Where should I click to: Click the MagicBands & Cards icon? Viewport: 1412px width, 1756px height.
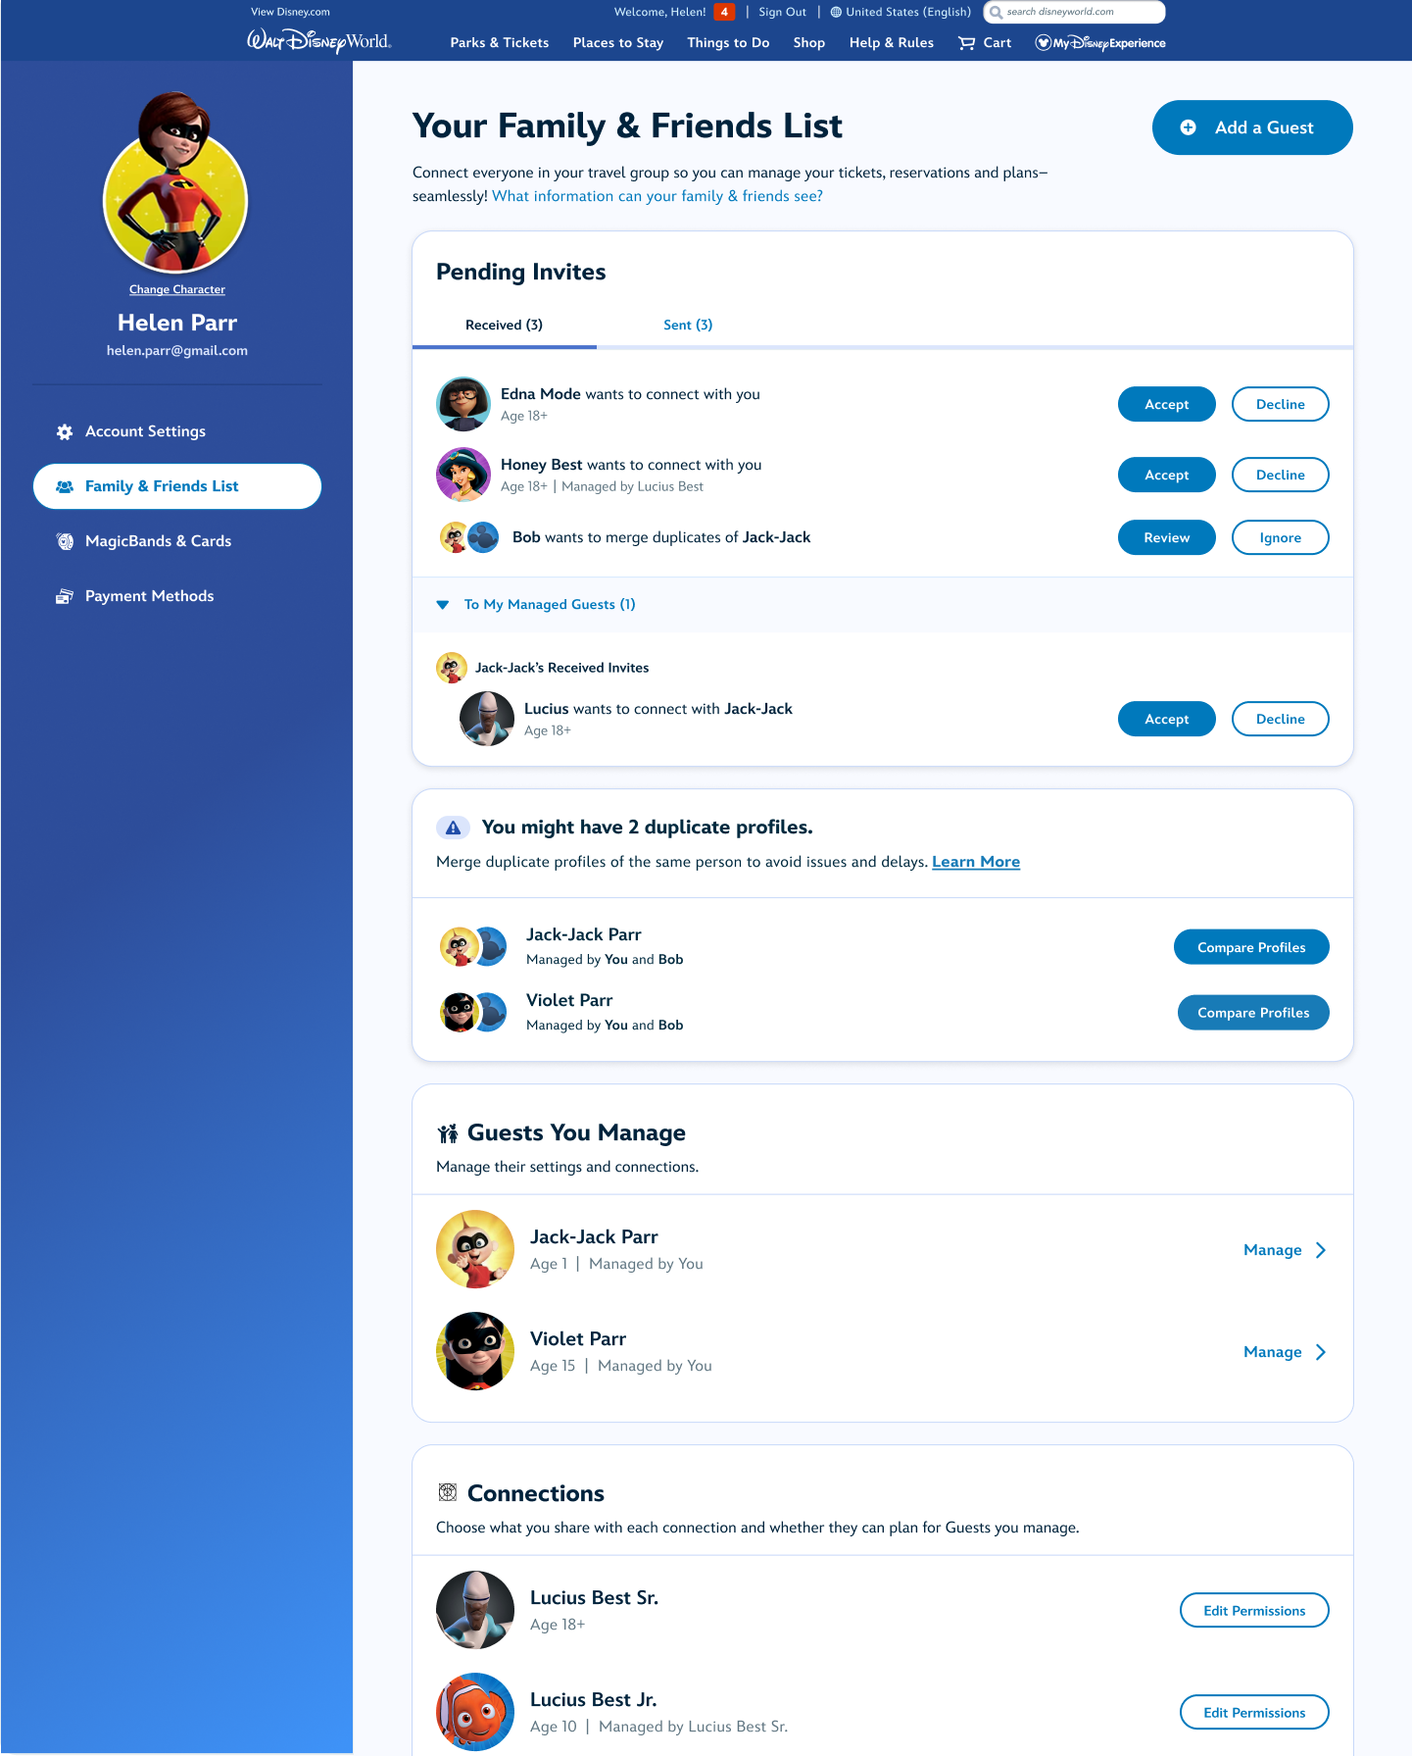[x=65, y=541]
